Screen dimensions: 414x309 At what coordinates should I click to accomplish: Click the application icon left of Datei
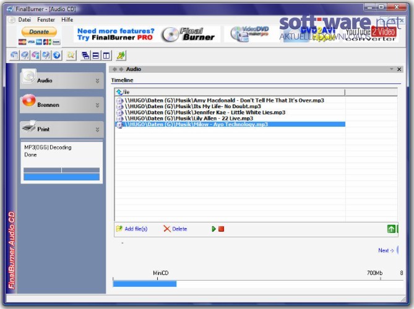(x=11, y=20)
